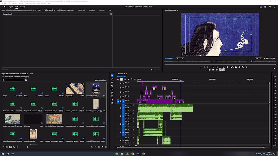Open the Full playback resolution dropdown
278x156 pixels.
click(259, 58)
